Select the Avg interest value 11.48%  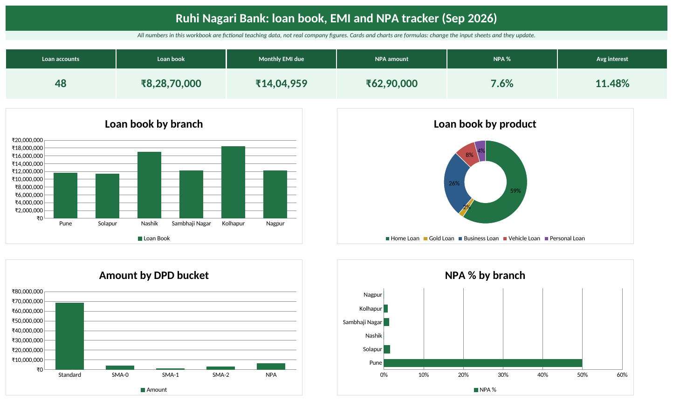point(612,84)
